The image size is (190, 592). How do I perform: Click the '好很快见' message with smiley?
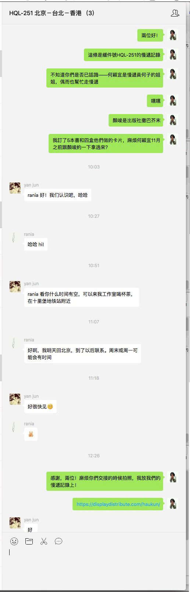[41, 407]
